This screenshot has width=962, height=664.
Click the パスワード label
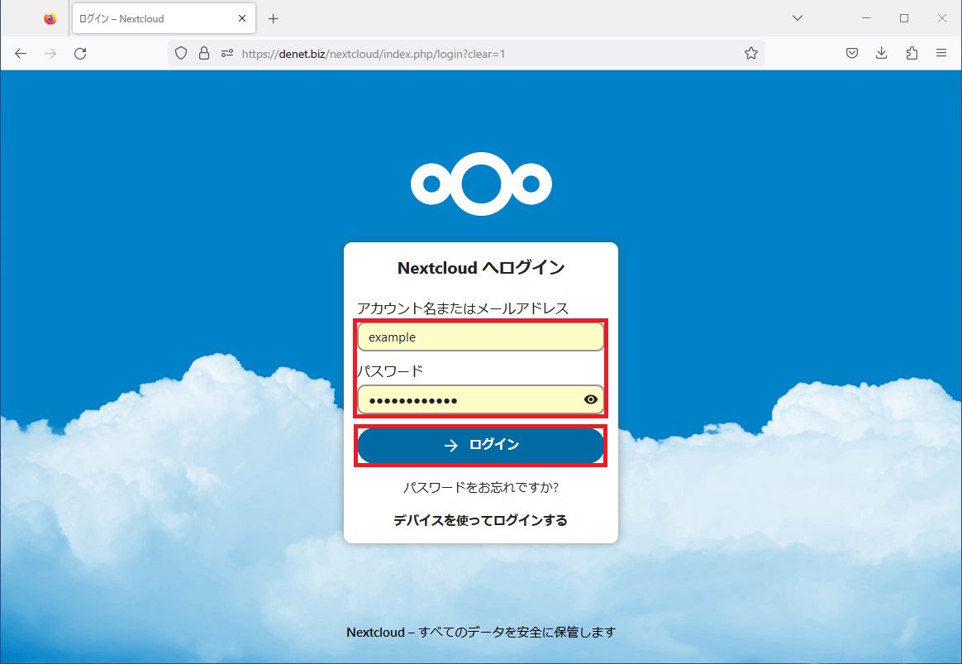(390, 371)
